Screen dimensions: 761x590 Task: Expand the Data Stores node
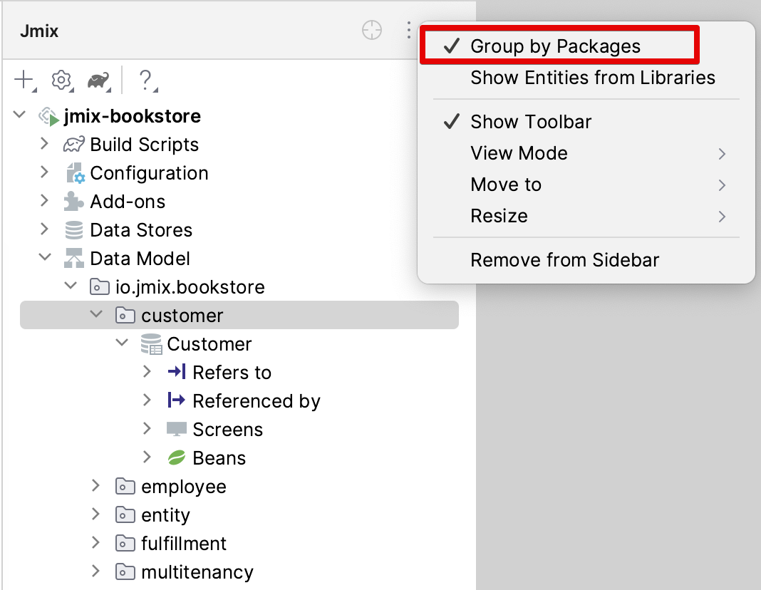[x=44, y=229]
